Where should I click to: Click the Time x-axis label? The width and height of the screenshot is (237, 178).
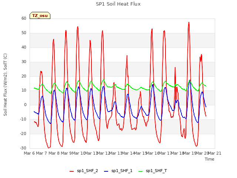(210, 159)
